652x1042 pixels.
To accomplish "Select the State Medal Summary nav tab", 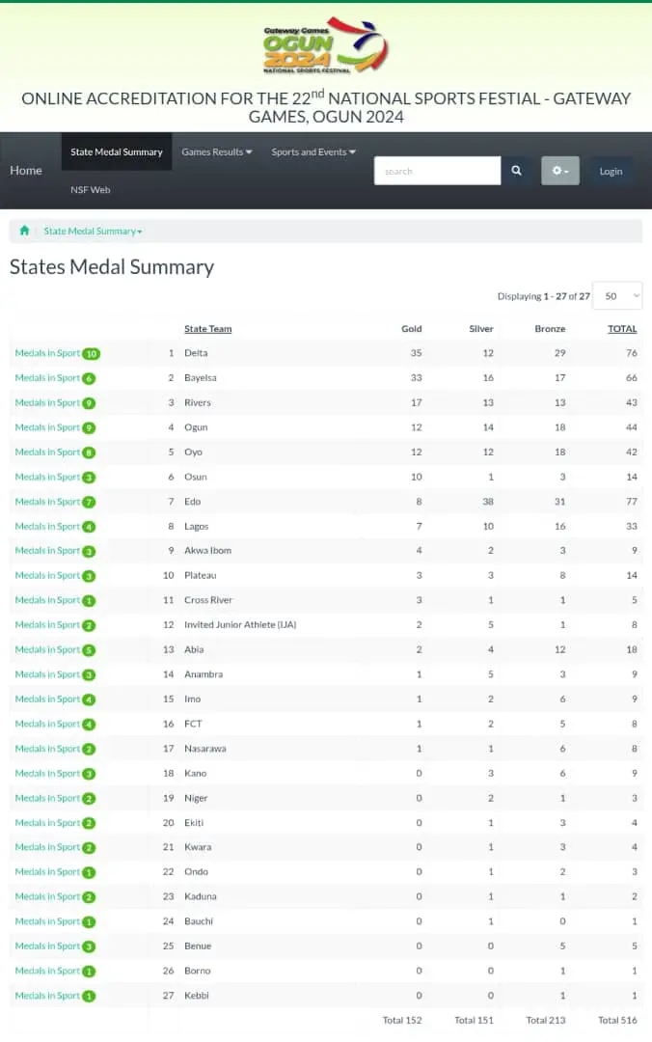I will point(117,151).
